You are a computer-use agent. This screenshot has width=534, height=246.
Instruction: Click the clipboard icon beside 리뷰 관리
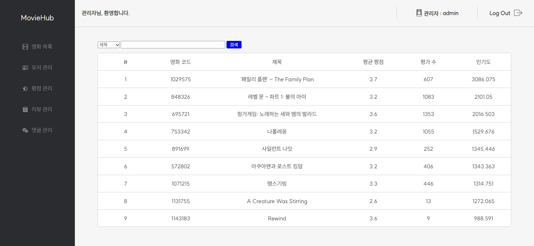(25, 109)
